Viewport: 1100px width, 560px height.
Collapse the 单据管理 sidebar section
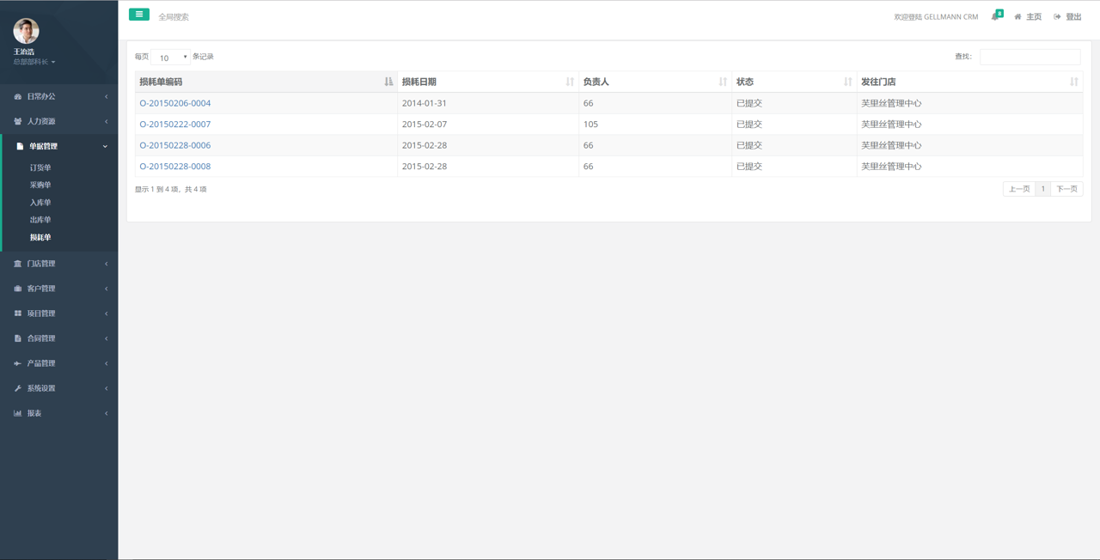click(58, 146)
